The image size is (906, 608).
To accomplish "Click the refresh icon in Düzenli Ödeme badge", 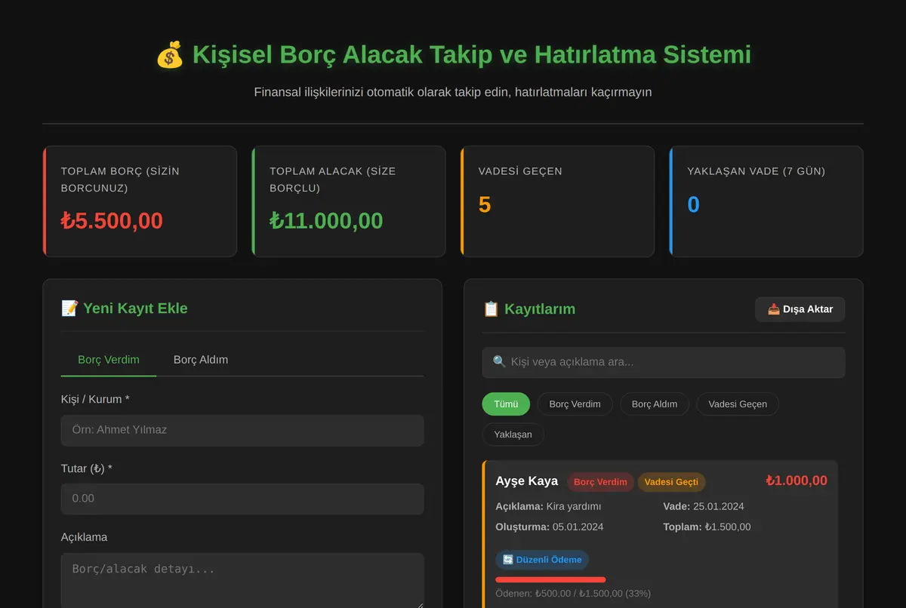I will [x=508, y=560].
